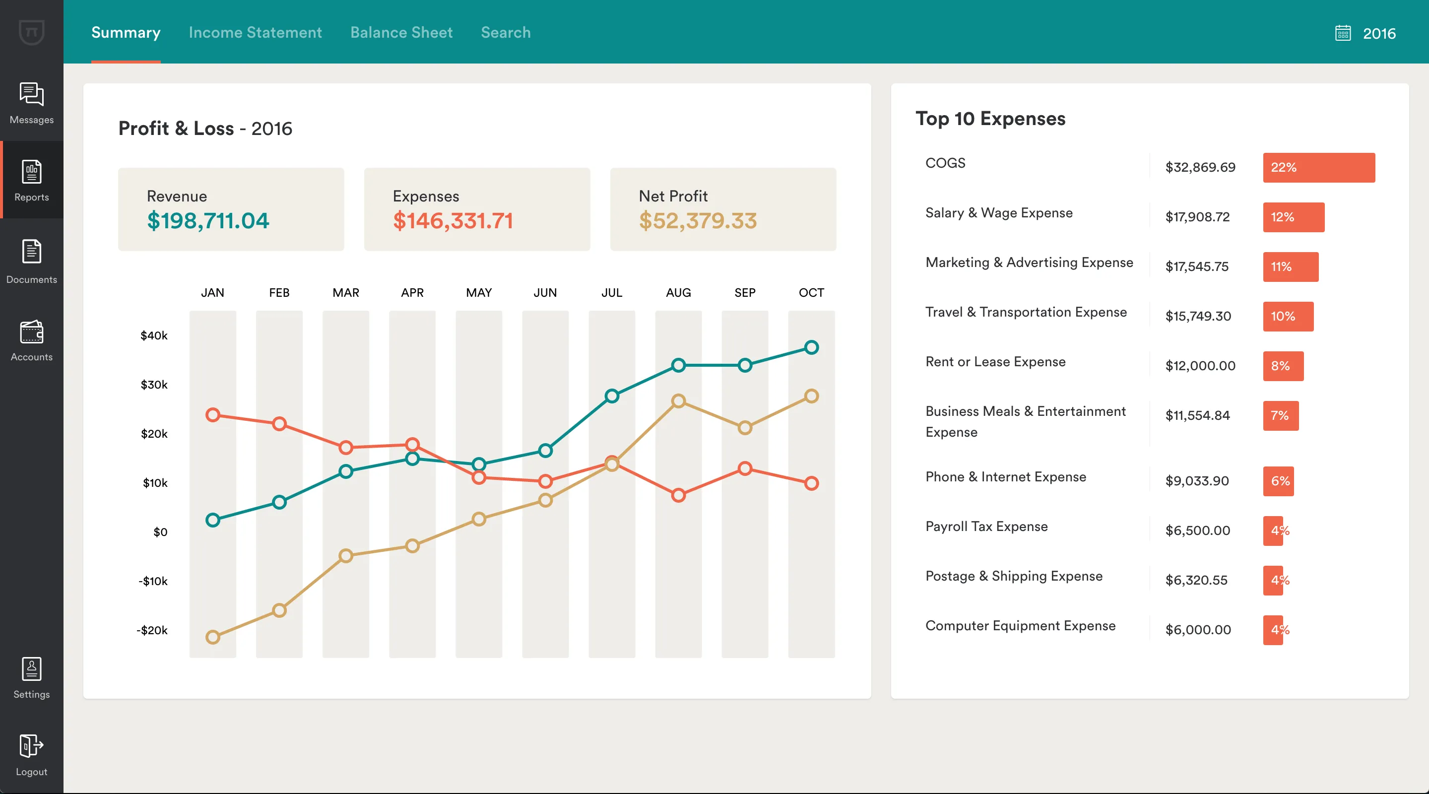Click the Net Profit total card
The height and width of the screenshot is (794, 1429).
click(x=723, y=209)
